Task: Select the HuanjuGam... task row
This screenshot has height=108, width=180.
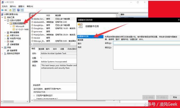Action: click(54, 34)
